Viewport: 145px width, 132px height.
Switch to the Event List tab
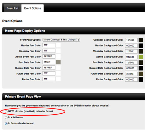[x=12, y=8]
